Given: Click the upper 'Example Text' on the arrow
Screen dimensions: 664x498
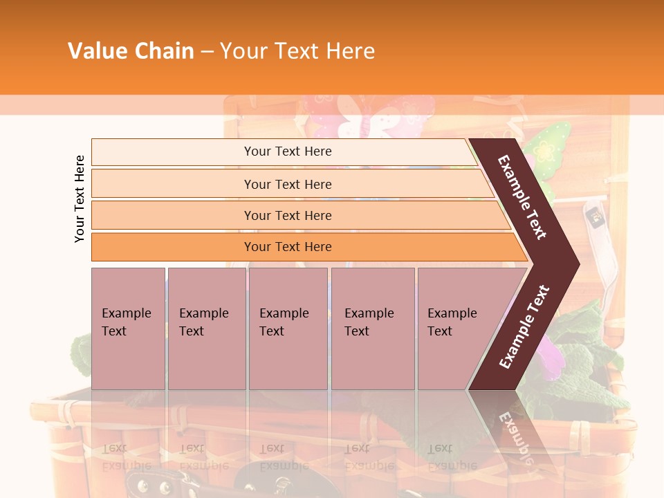Looking at the screenshot, I should pyautogui.click(x=522, y=197).
